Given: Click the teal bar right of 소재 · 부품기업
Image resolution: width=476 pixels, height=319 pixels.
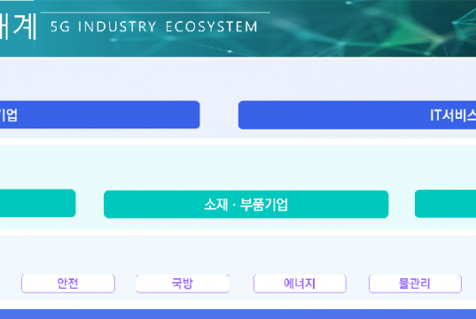Looking at the screenshot, I should (445, 204).
